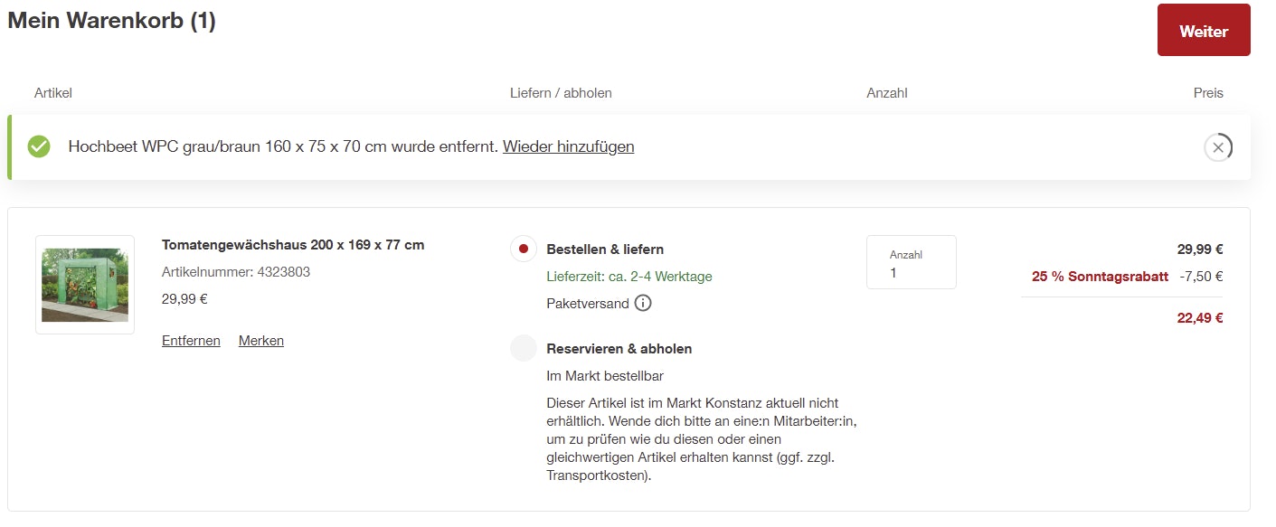Remove the item via the Entfernen link
Viewport: 1276px width, 527px height.
[191, 341]
